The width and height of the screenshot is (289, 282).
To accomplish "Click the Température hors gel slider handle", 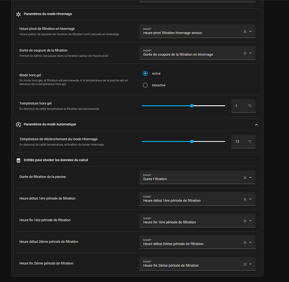I will tap(192, 106).
